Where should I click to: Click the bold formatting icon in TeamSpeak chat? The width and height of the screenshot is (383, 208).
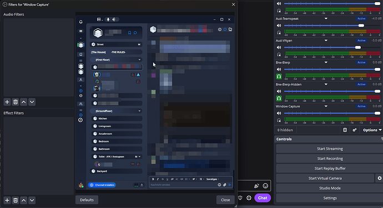pyautogui.click(x=153, y=179)
